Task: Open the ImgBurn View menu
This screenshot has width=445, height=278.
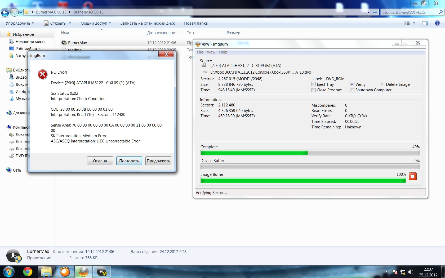Action: 211,52
